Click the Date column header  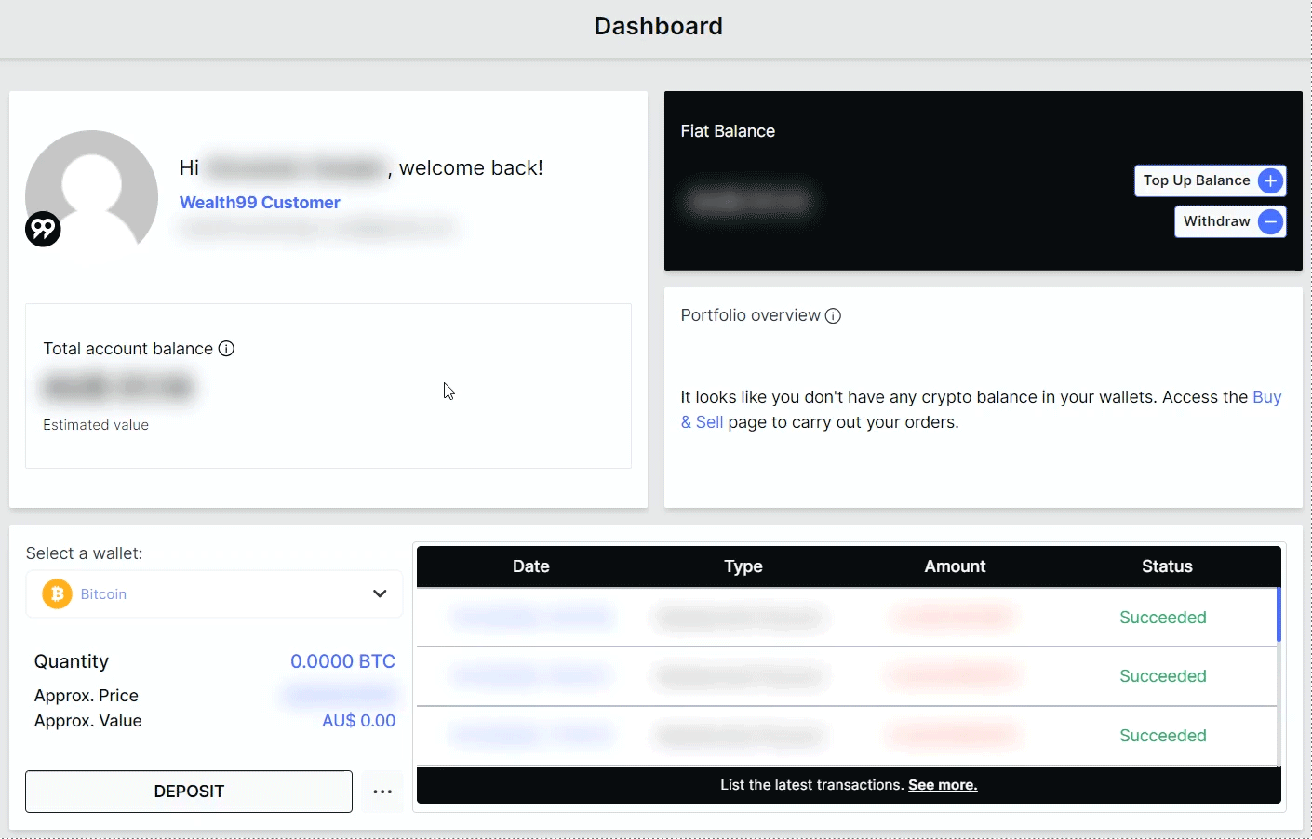tap(530, 566)
